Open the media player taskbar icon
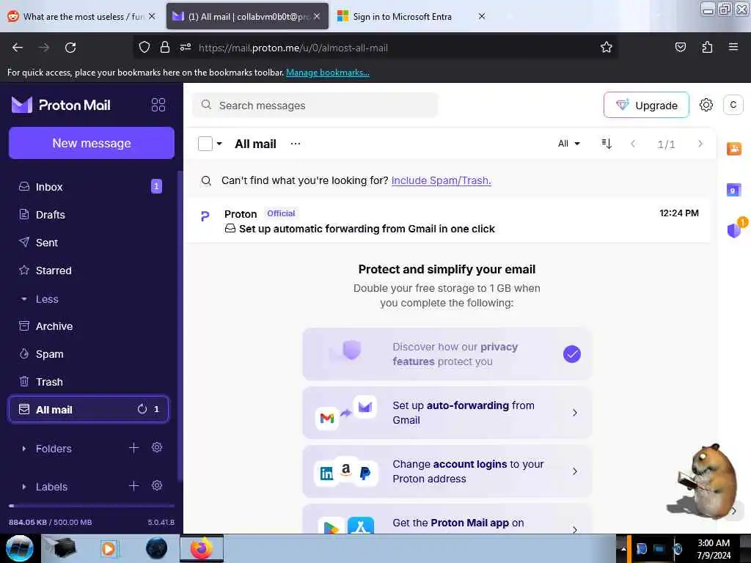 (109, 548)
